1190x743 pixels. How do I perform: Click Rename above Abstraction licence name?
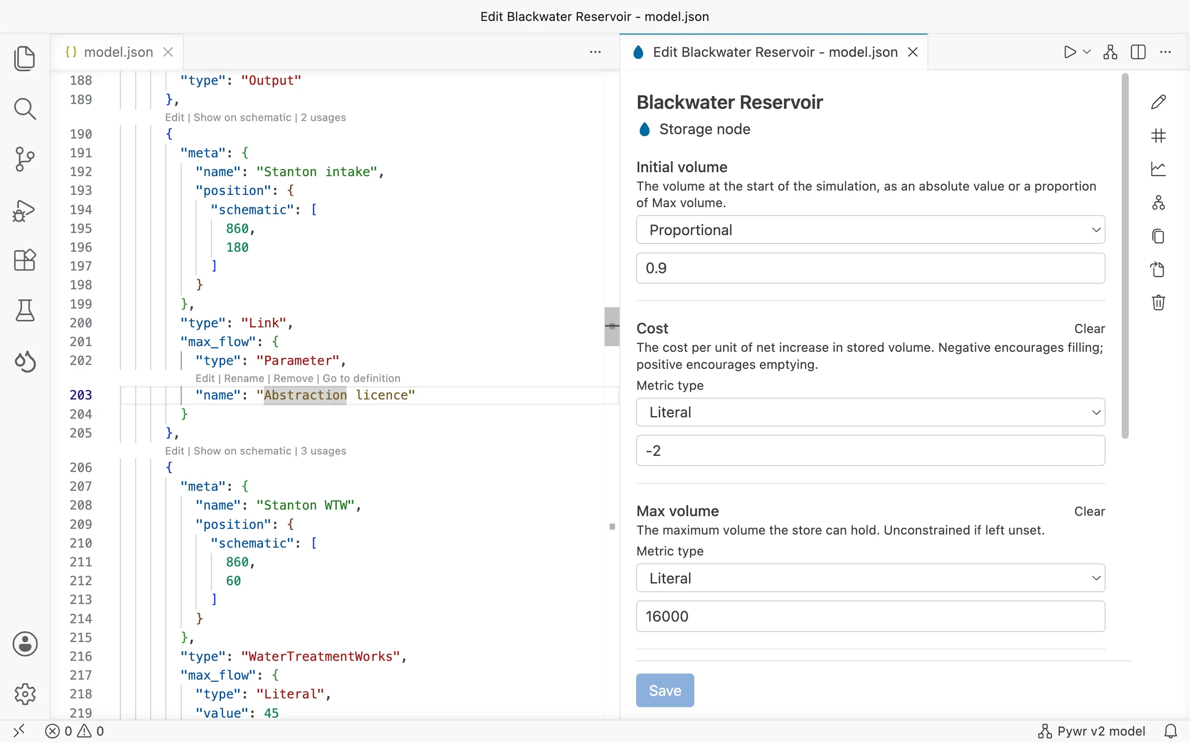[x=244, y=378]
